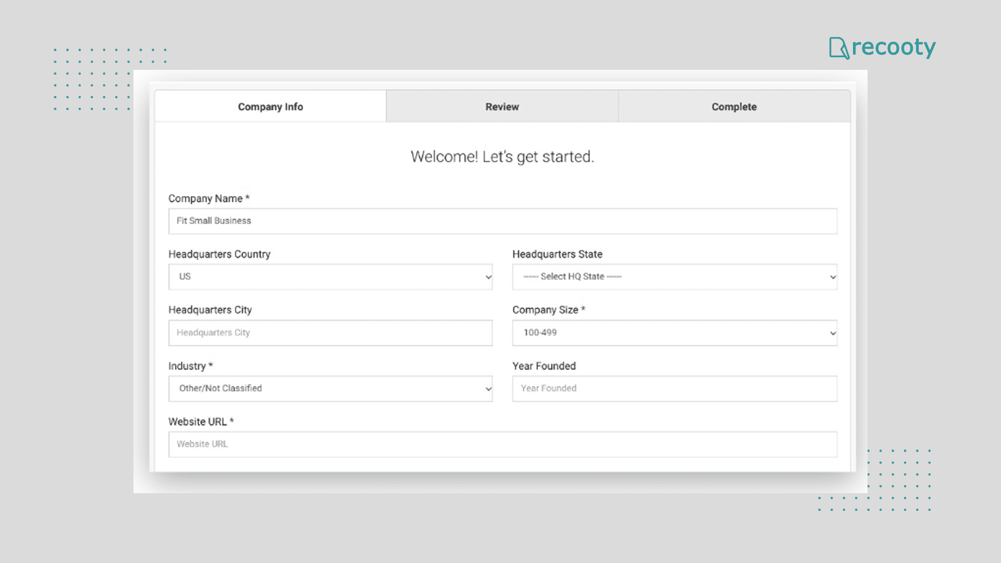Click the Website URL label text
Viewport: 1001px width, 563px height.
click(198, 422)
